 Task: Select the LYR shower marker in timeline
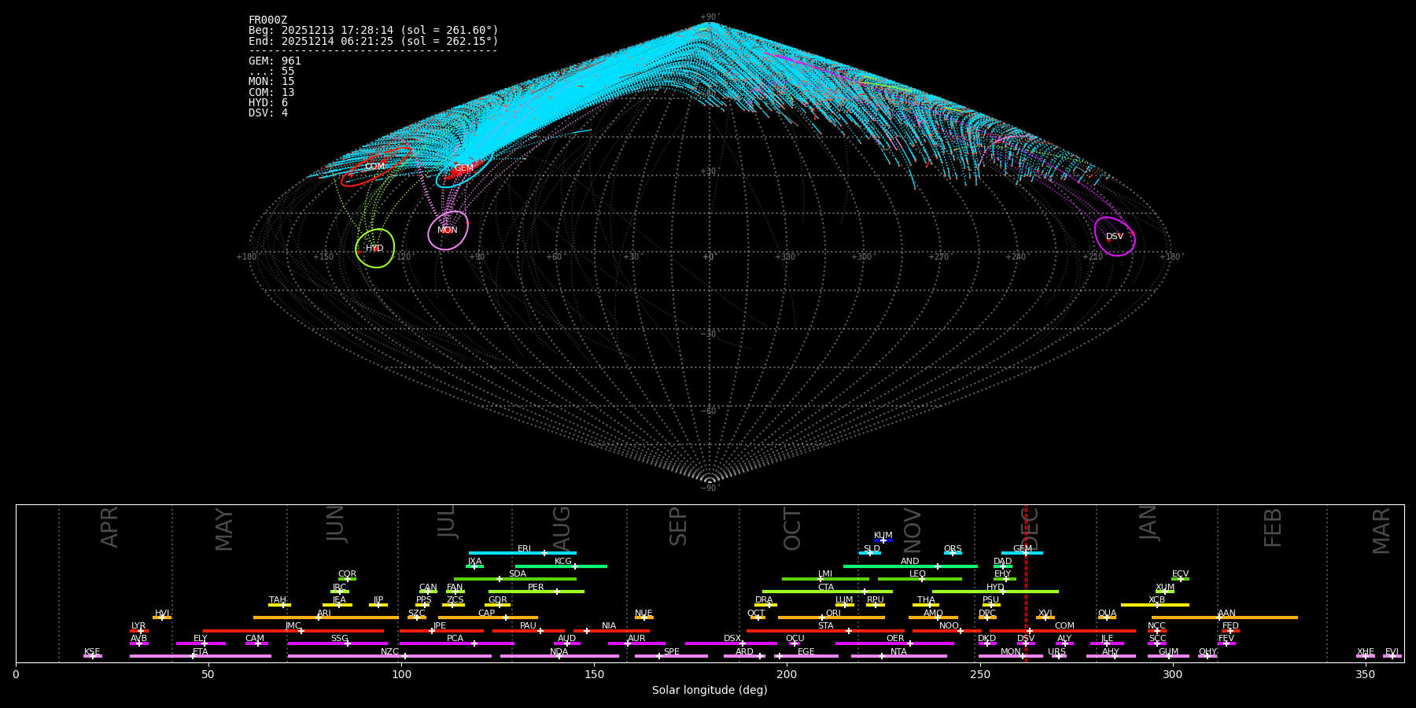(140, 631)
